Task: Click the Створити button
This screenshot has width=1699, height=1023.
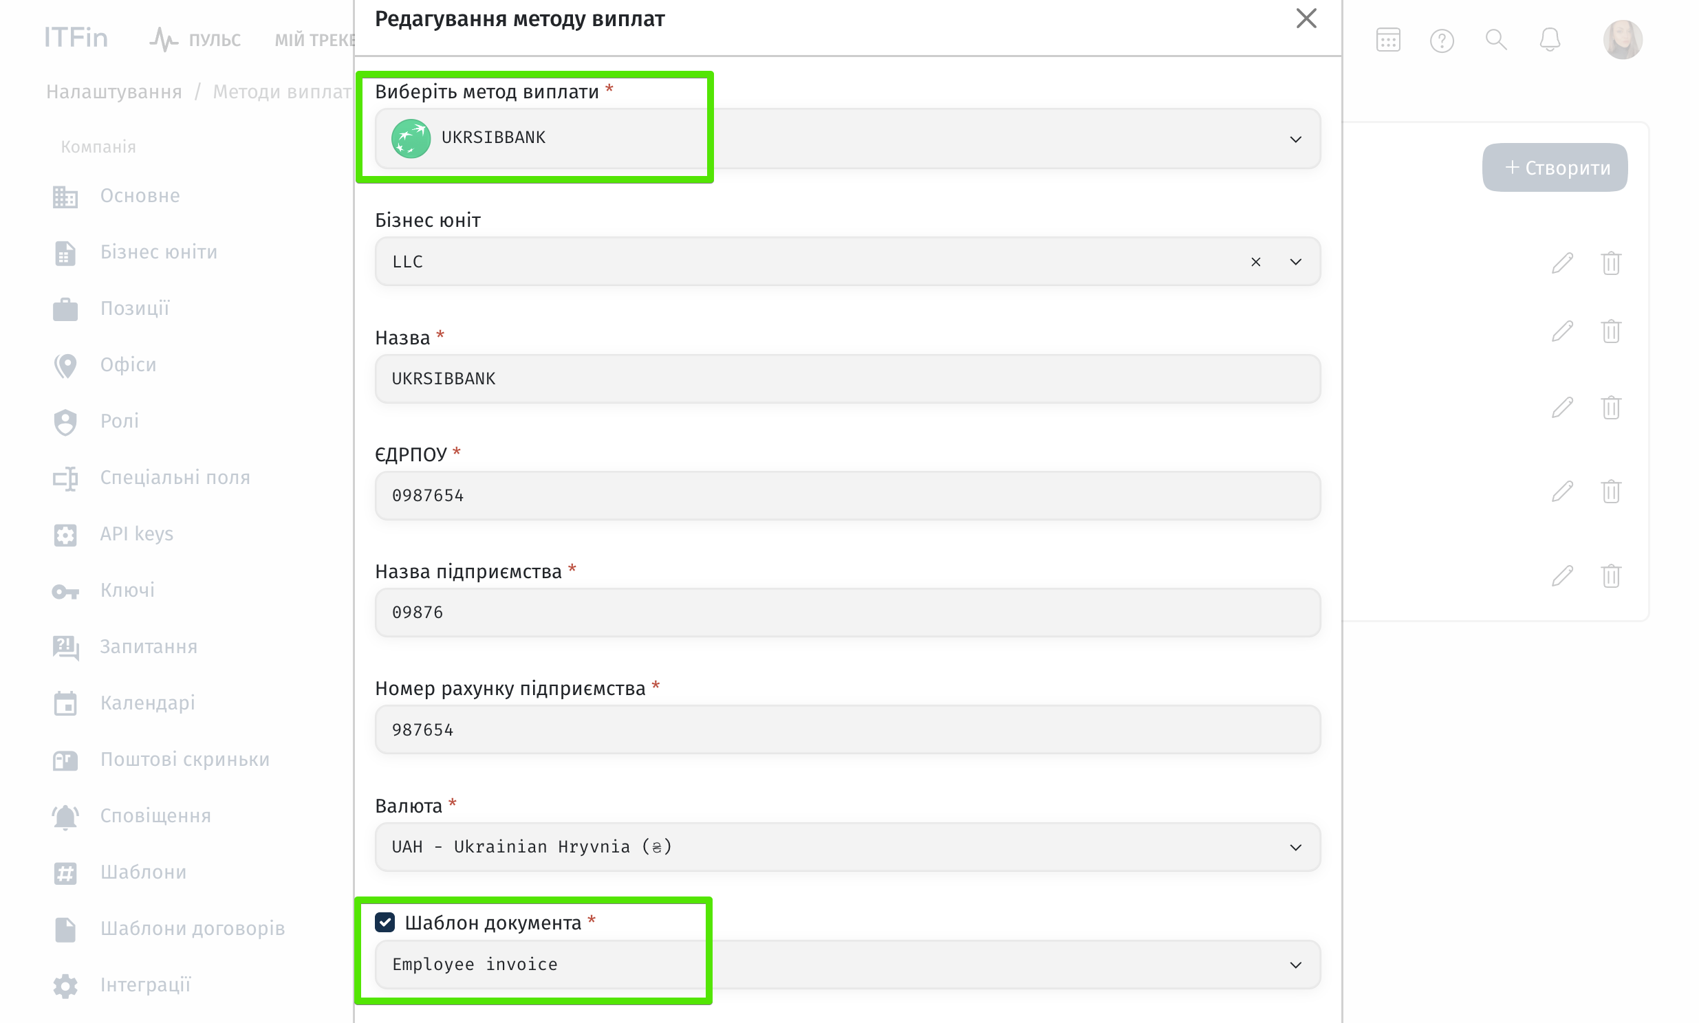Action: pos(1554,168)
